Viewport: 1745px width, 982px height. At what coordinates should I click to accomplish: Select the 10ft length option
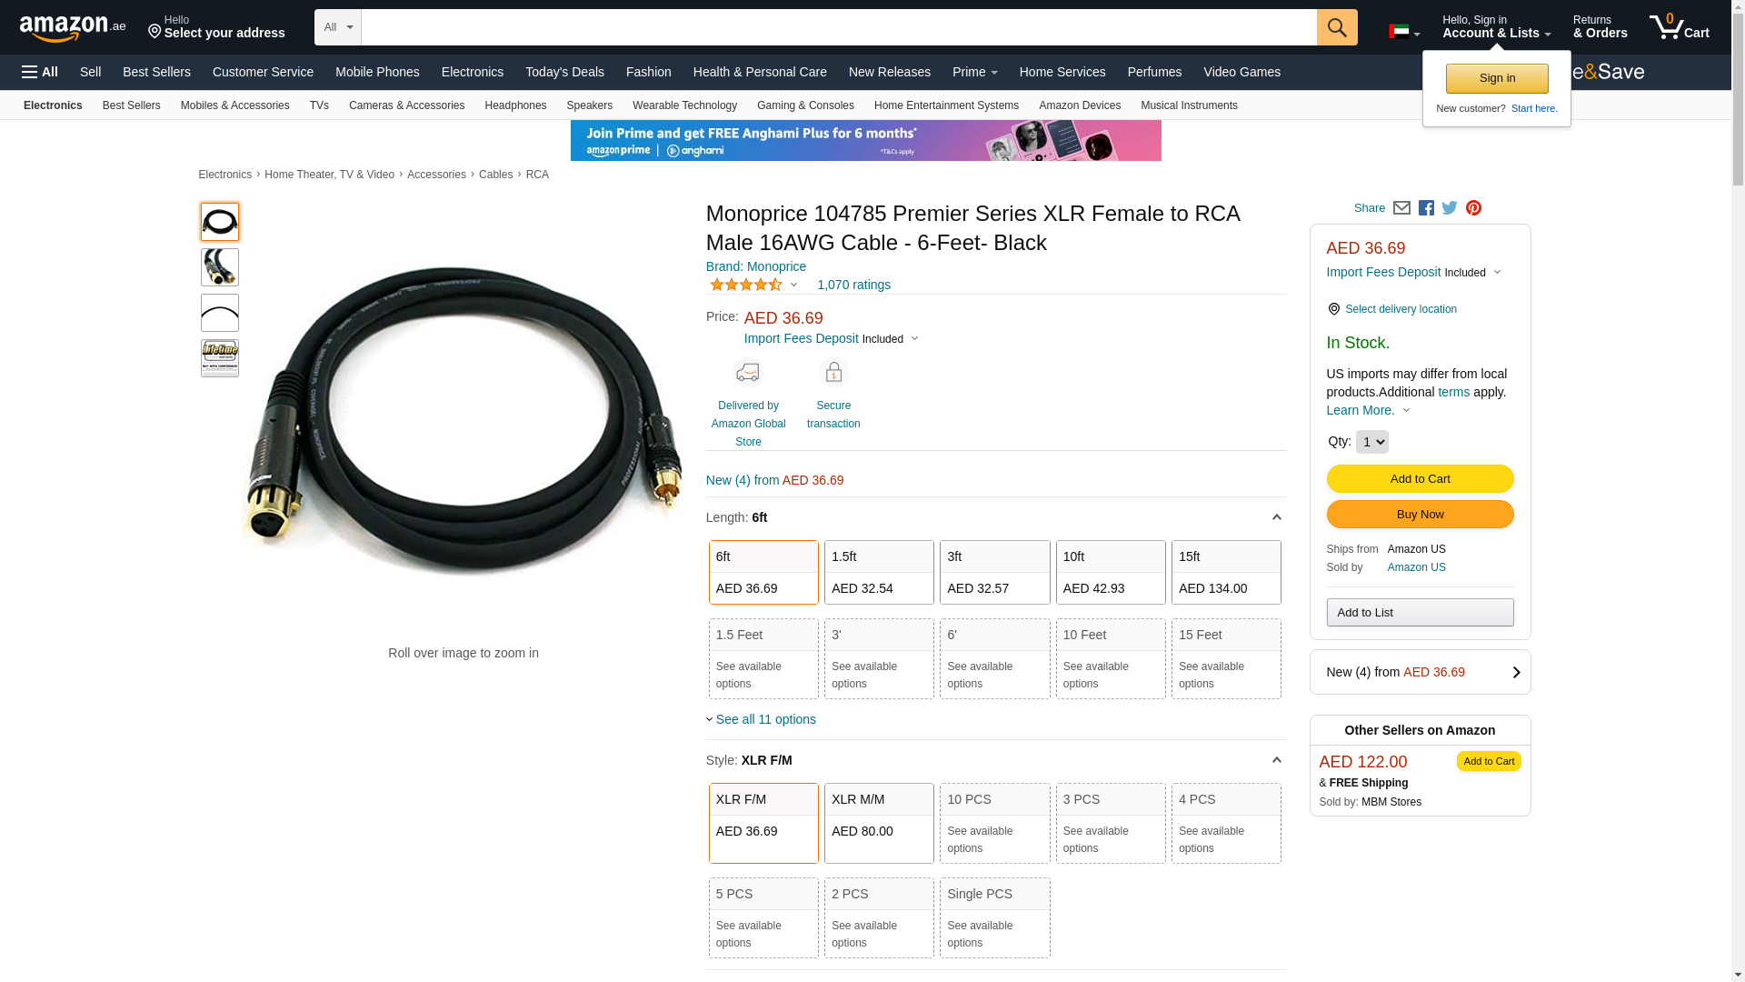point(1110,572)
